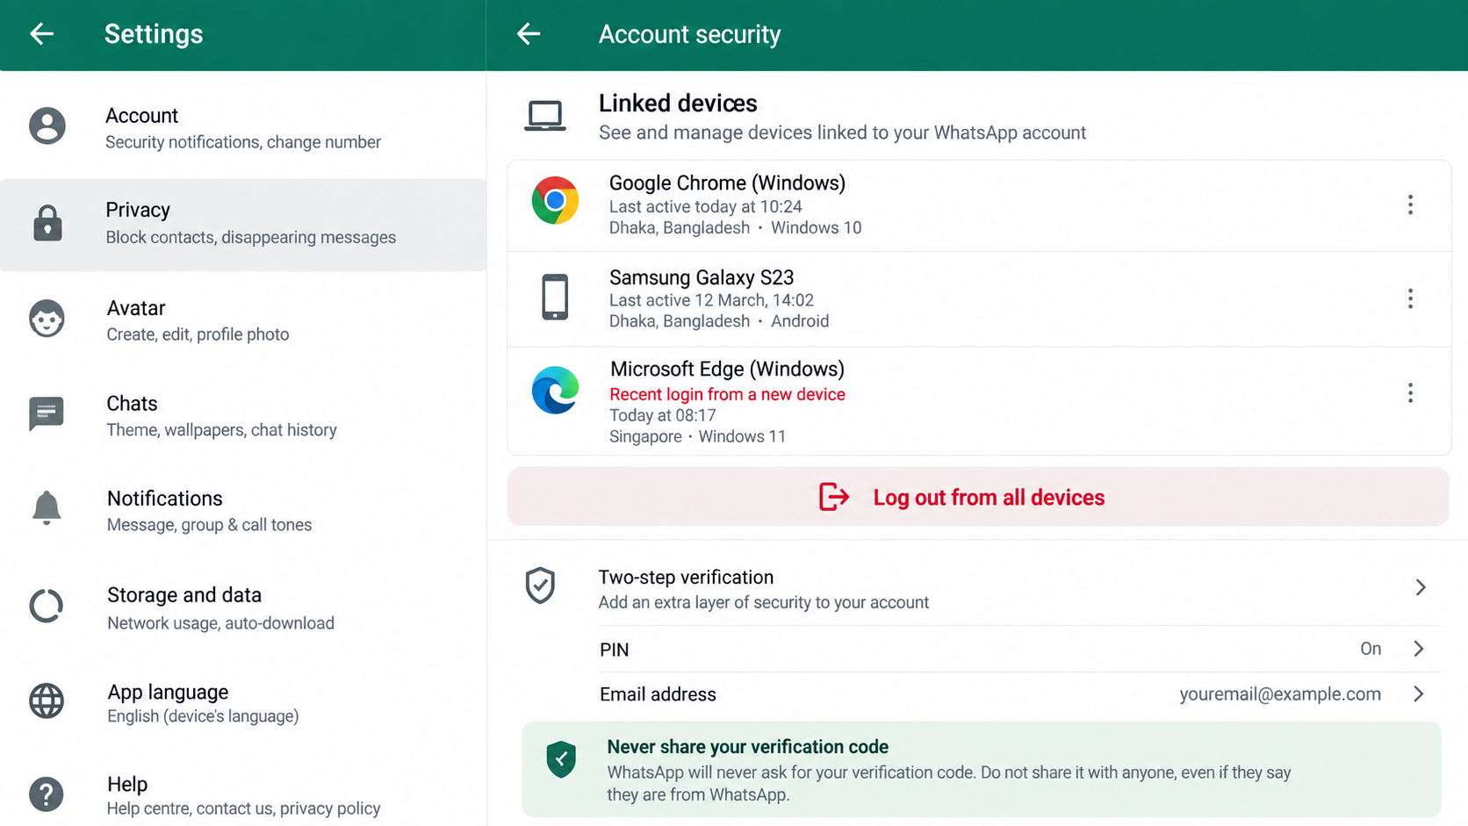Click the Help question mark icon

pos(47,794)
